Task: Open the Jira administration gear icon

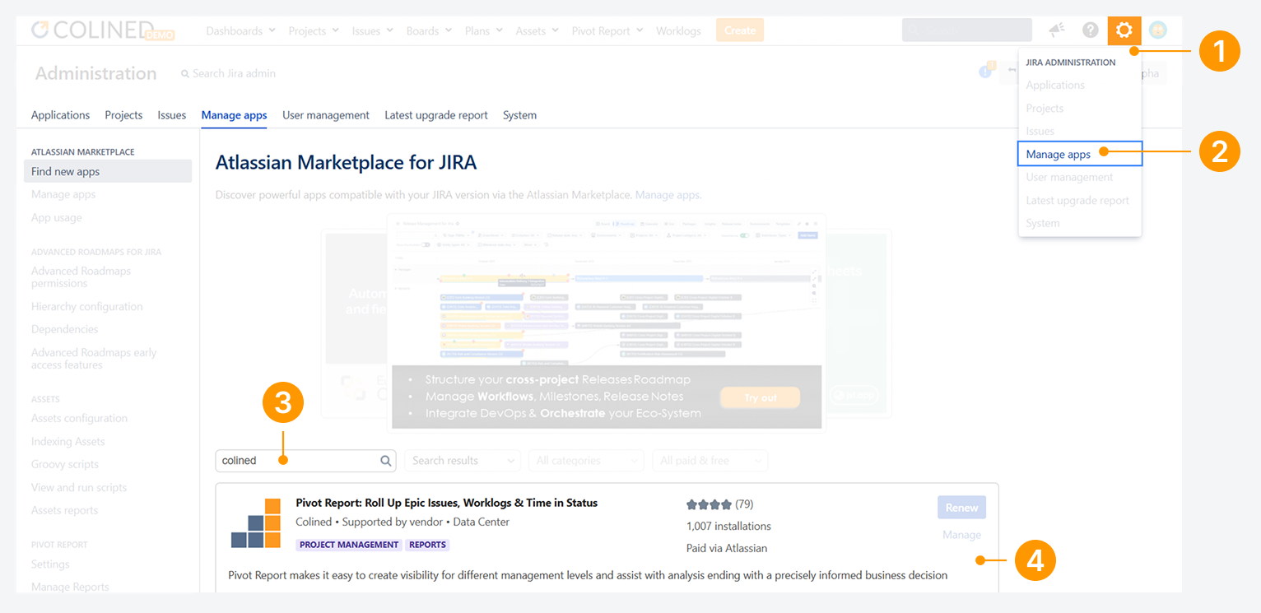Action: 1124,31
